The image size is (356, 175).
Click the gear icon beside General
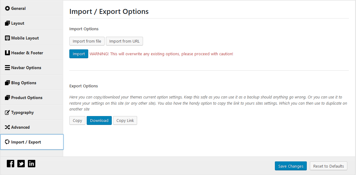pyautogui.click(x=7, y=8)
